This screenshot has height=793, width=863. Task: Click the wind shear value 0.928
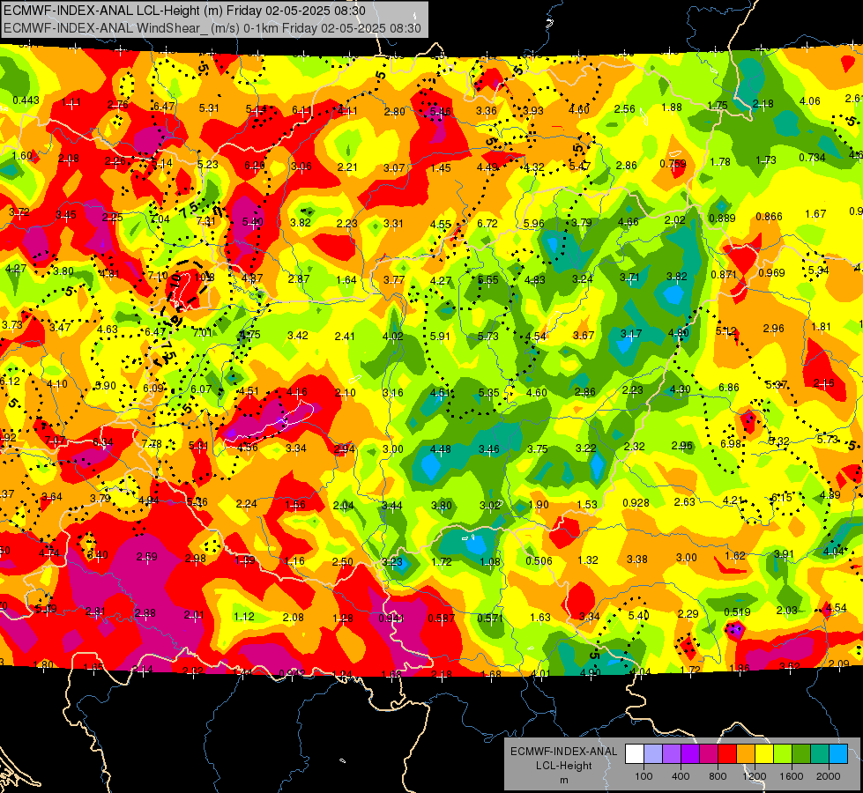click(636, 503)
